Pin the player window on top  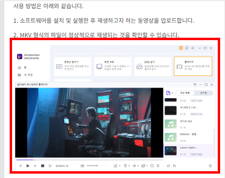coord(195,85)
